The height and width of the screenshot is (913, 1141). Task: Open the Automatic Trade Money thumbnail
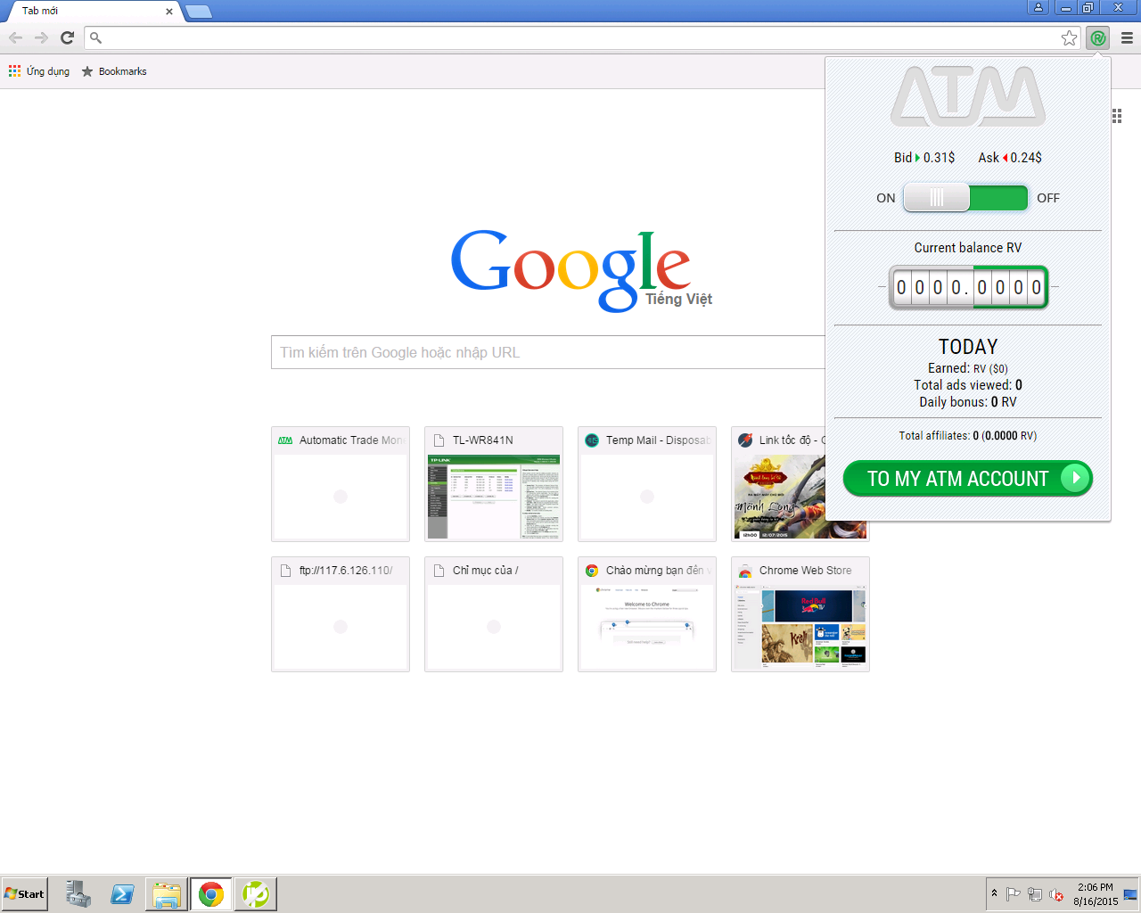coord(341,484)
